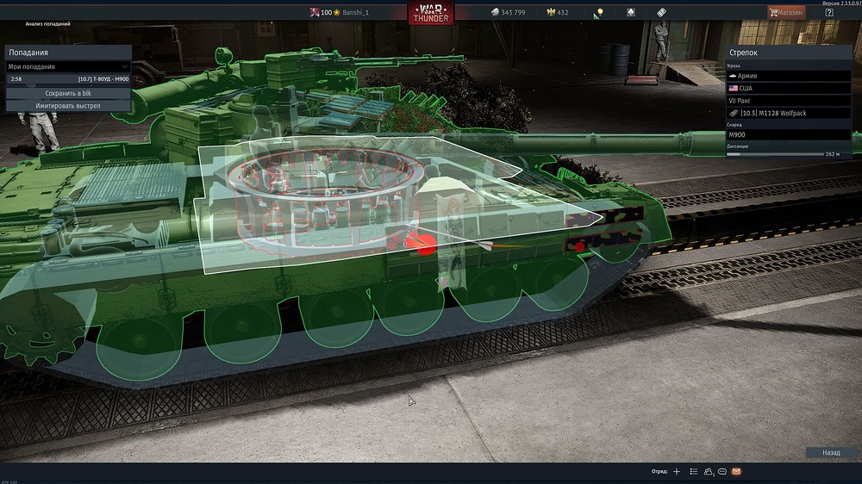The width and height of the screenshot is (862, 484).
Task: Click the Golden Eagles currency icon
Action: (549, 13)
